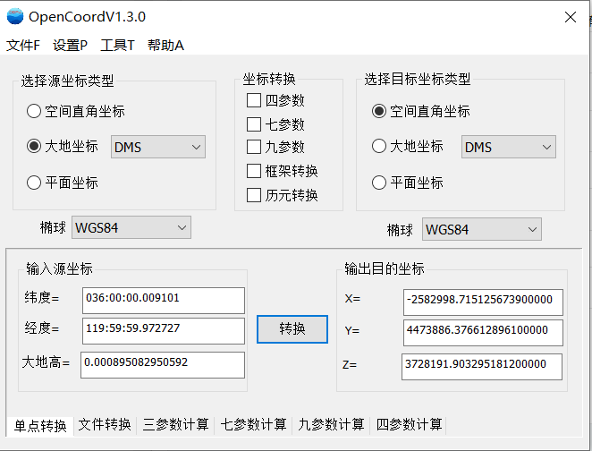592x451 pixels.
Task: Click the 纬度 input field
Action: (162, 298)
